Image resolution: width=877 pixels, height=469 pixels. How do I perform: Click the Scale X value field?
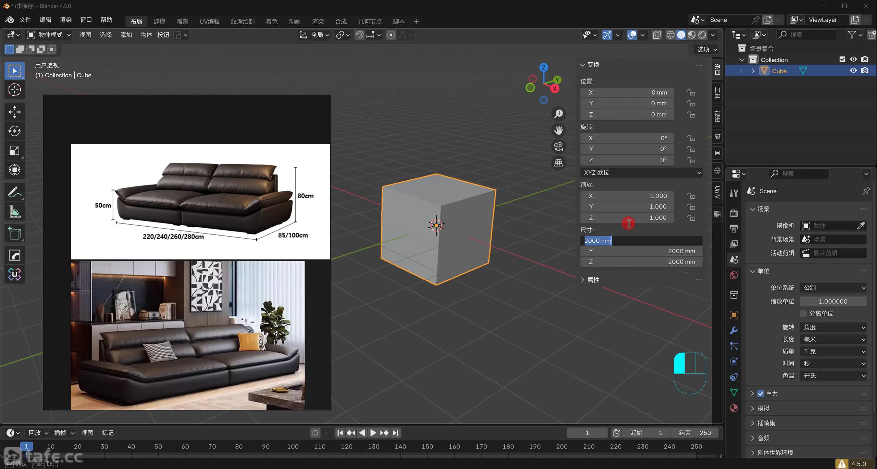point(627,196)
